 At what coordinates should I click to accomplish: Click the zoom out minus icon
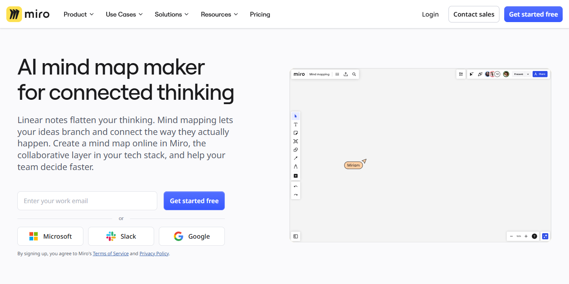tap(511, 236)
